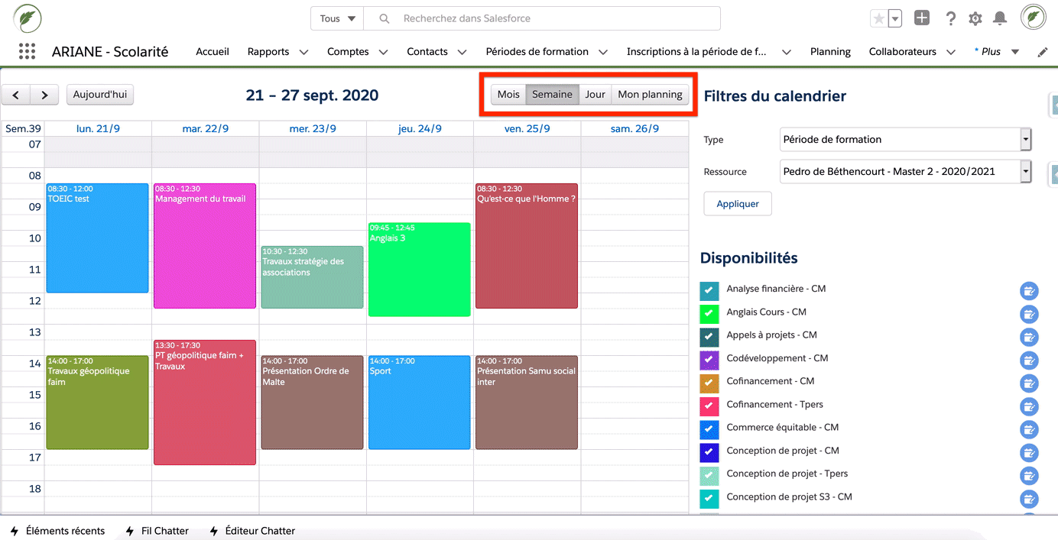Open the edit icon beside Analyse financière - CM
Image resolution: width=1058 pixels, height=540 pixels.
pos(1029,291)
